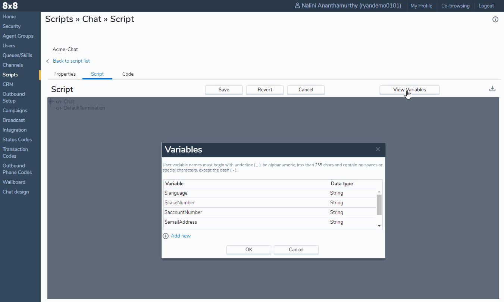The width and height of the screenshot is (504, 302).
Task: Click the variables list scroll-down arrow
Action: [x=379, y=226]
